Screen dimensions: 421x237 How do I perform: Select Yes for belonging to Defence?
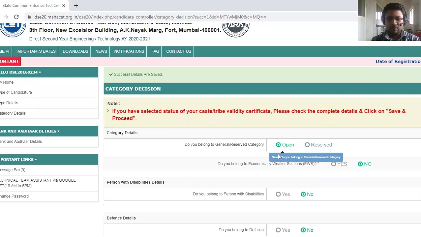click(x=278, y=230)
